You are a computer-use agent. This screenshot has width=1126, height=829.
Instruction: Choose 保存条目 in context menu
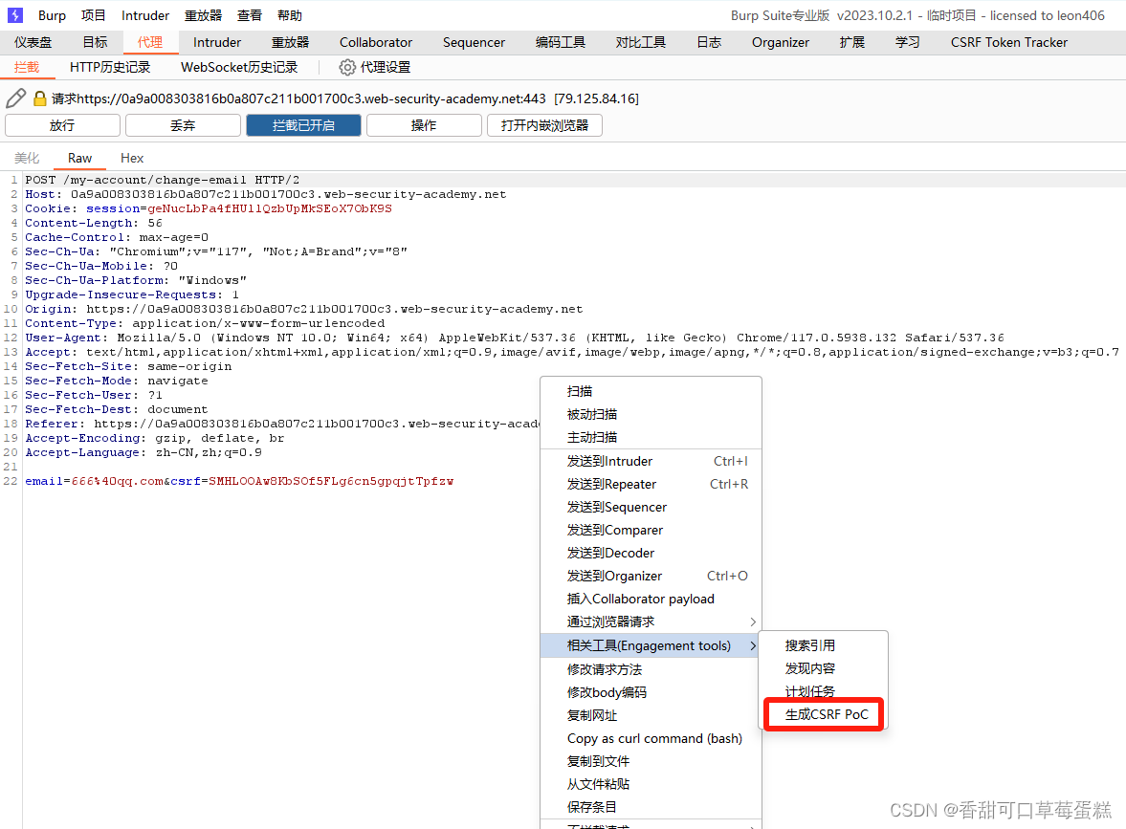pos(651,807)
